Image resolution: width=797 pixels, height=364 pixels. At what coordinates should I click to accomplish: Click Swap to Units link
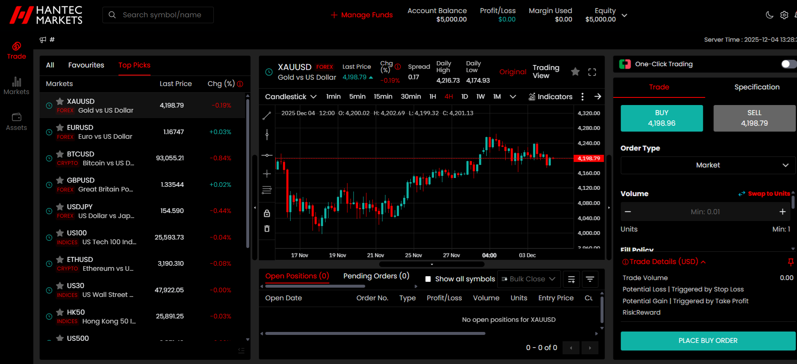[764, 194]
